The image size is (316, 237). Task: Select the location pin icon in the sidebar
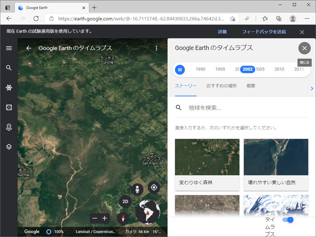(x=9, y=127)
